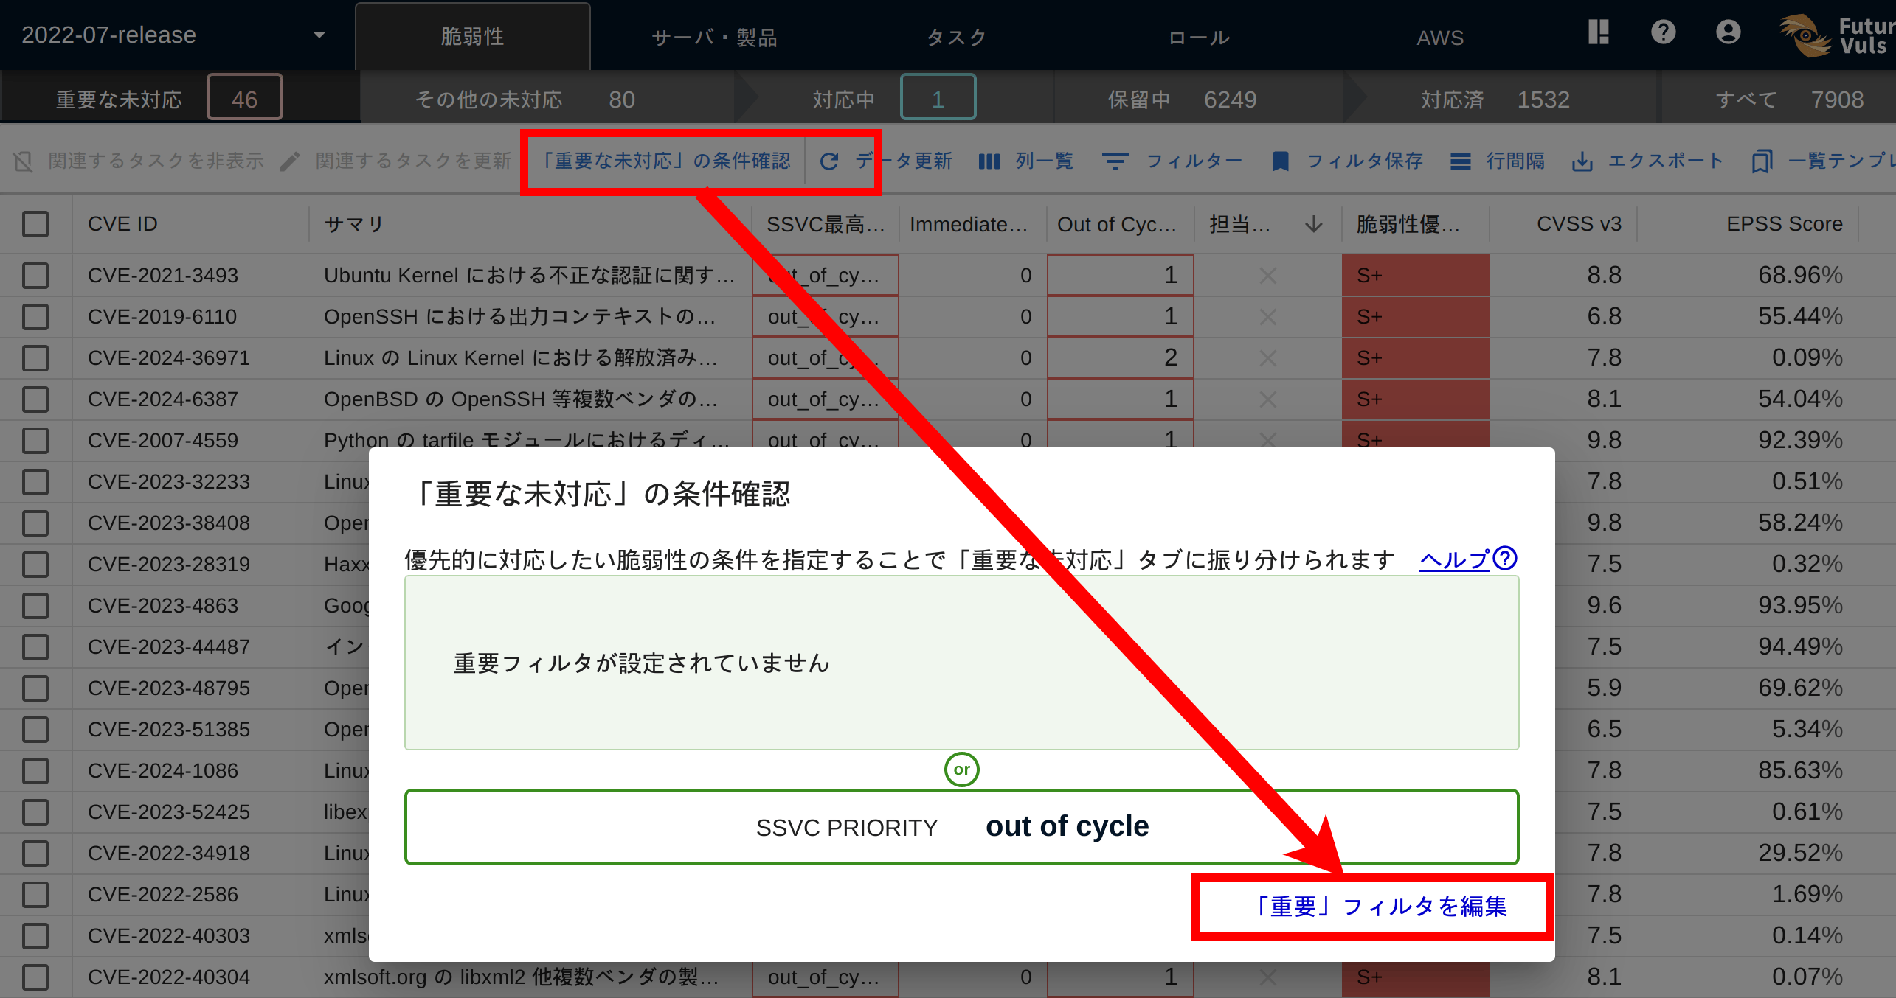Click the X icon in CVE-2019-6110 row
Screen dimensions: 1896x998
point(1268,317)
